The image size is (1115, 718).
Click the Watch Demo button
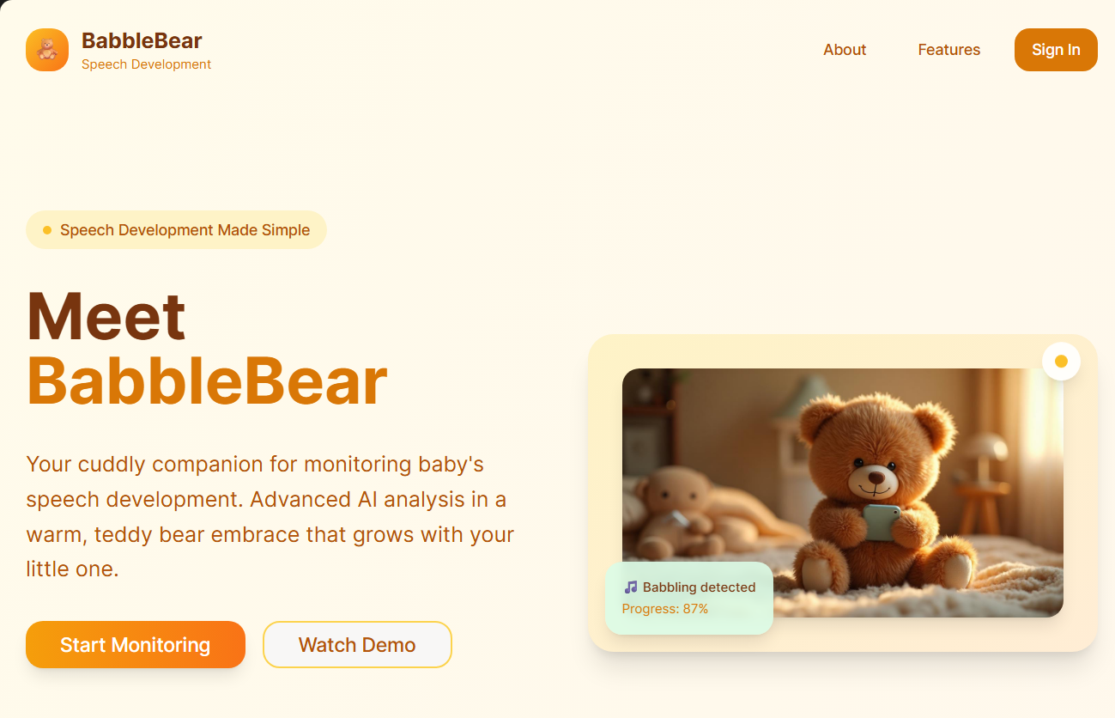tap(357, 645)
